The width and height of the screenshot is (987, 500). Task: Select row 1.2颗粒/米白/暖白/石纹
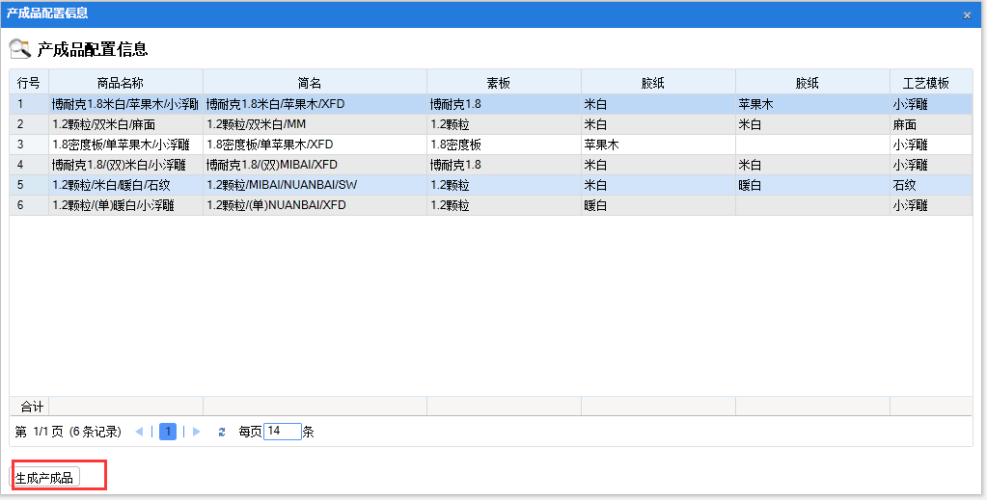click(x=491, y=185)
